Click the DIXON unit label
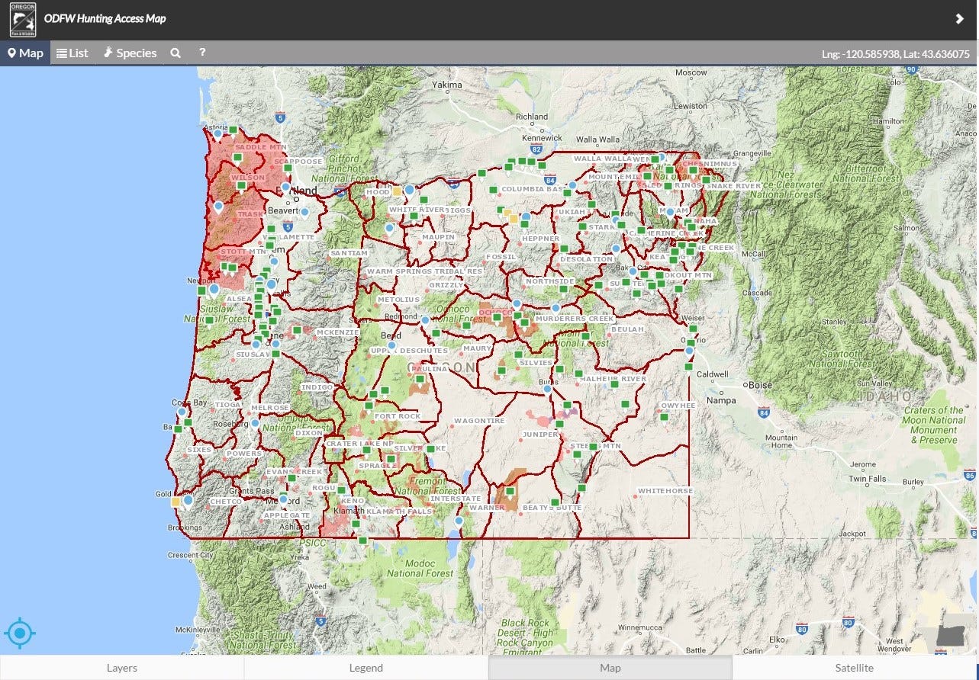Image resolution: width=979 pixels, height=680 pixels. click(309, 433)
